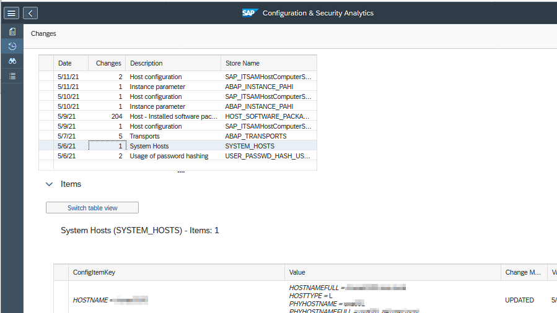Click the SAP logo

250,13
